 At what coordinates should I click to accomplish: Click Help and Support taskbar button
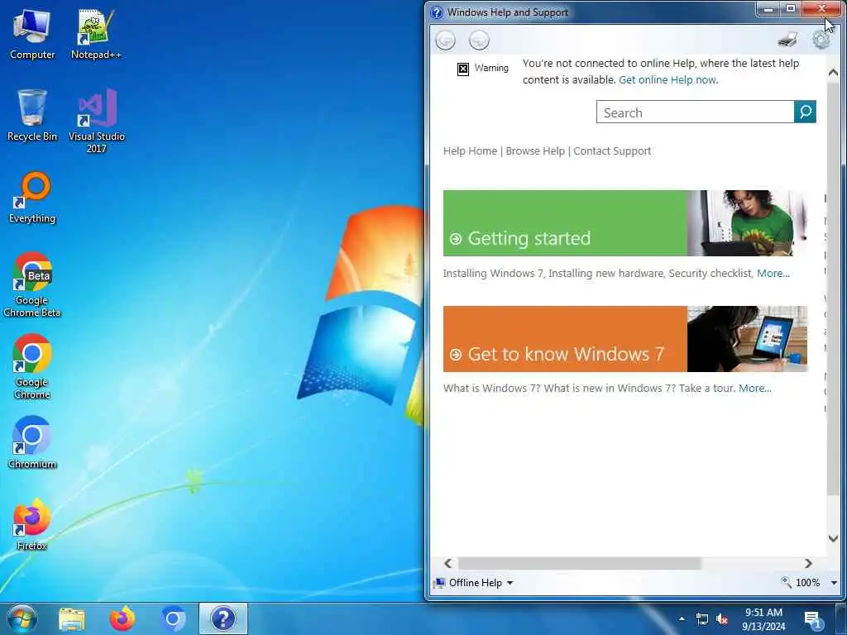tap(223, 618)
